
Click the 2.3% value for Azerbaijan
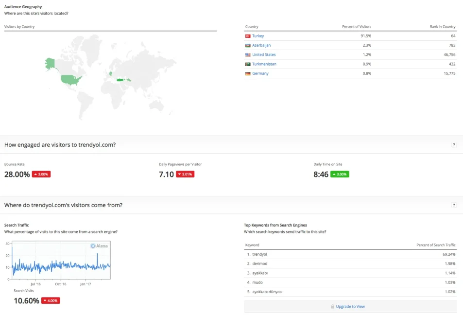(367, 45)
